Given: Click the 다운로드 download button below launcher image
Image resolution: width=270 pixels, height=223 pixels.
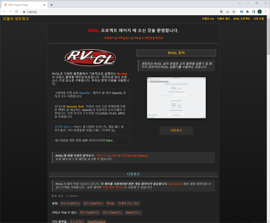Looking at the screenshot, I should [176, 130].
